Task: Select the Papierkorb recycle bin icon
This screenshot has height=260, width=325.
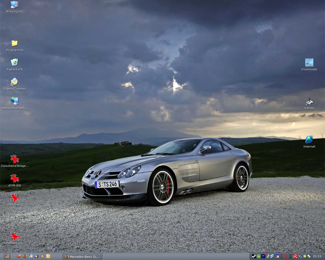Action: pos(15,65)
